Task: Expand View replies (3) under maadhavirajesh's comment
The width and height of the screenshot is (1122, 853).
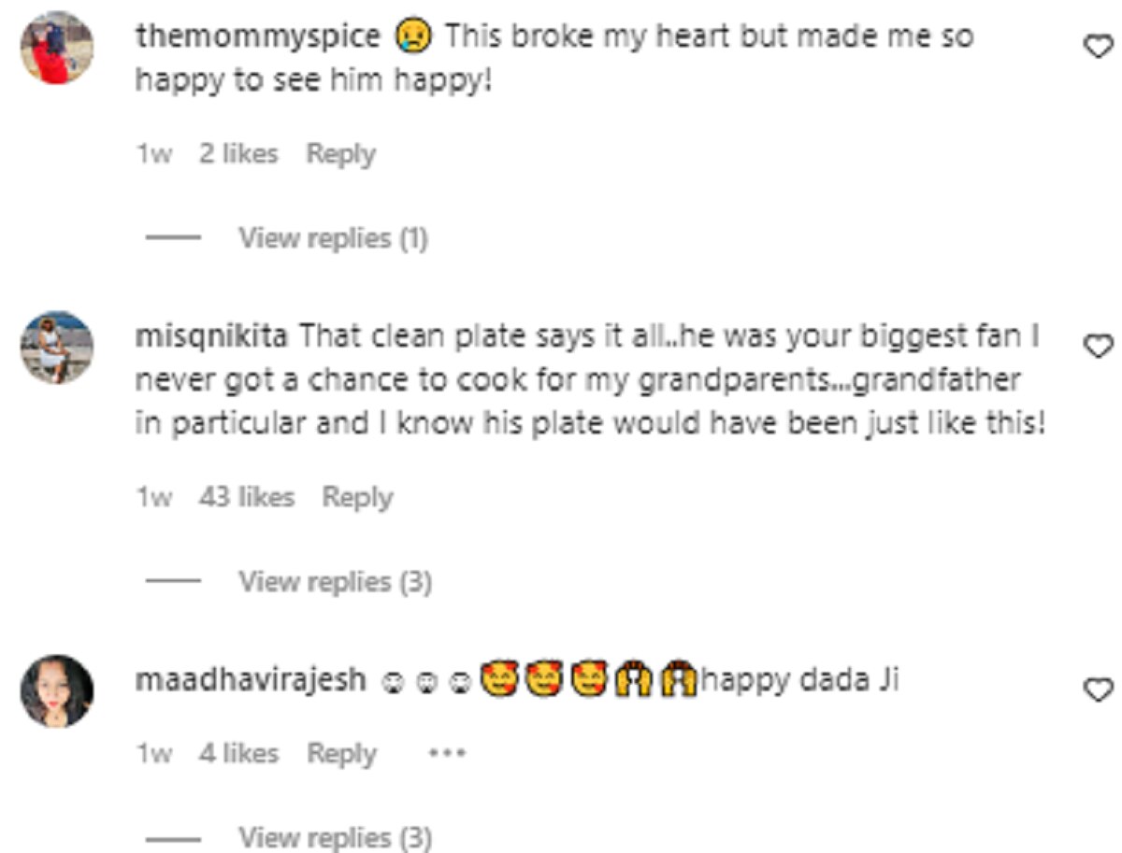Action: pyautogui.click(x=335, y=837)
